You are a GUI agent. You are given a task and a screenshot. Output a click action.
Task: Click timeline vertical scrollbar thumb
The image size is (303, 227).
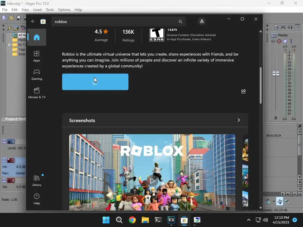[300, 145]
